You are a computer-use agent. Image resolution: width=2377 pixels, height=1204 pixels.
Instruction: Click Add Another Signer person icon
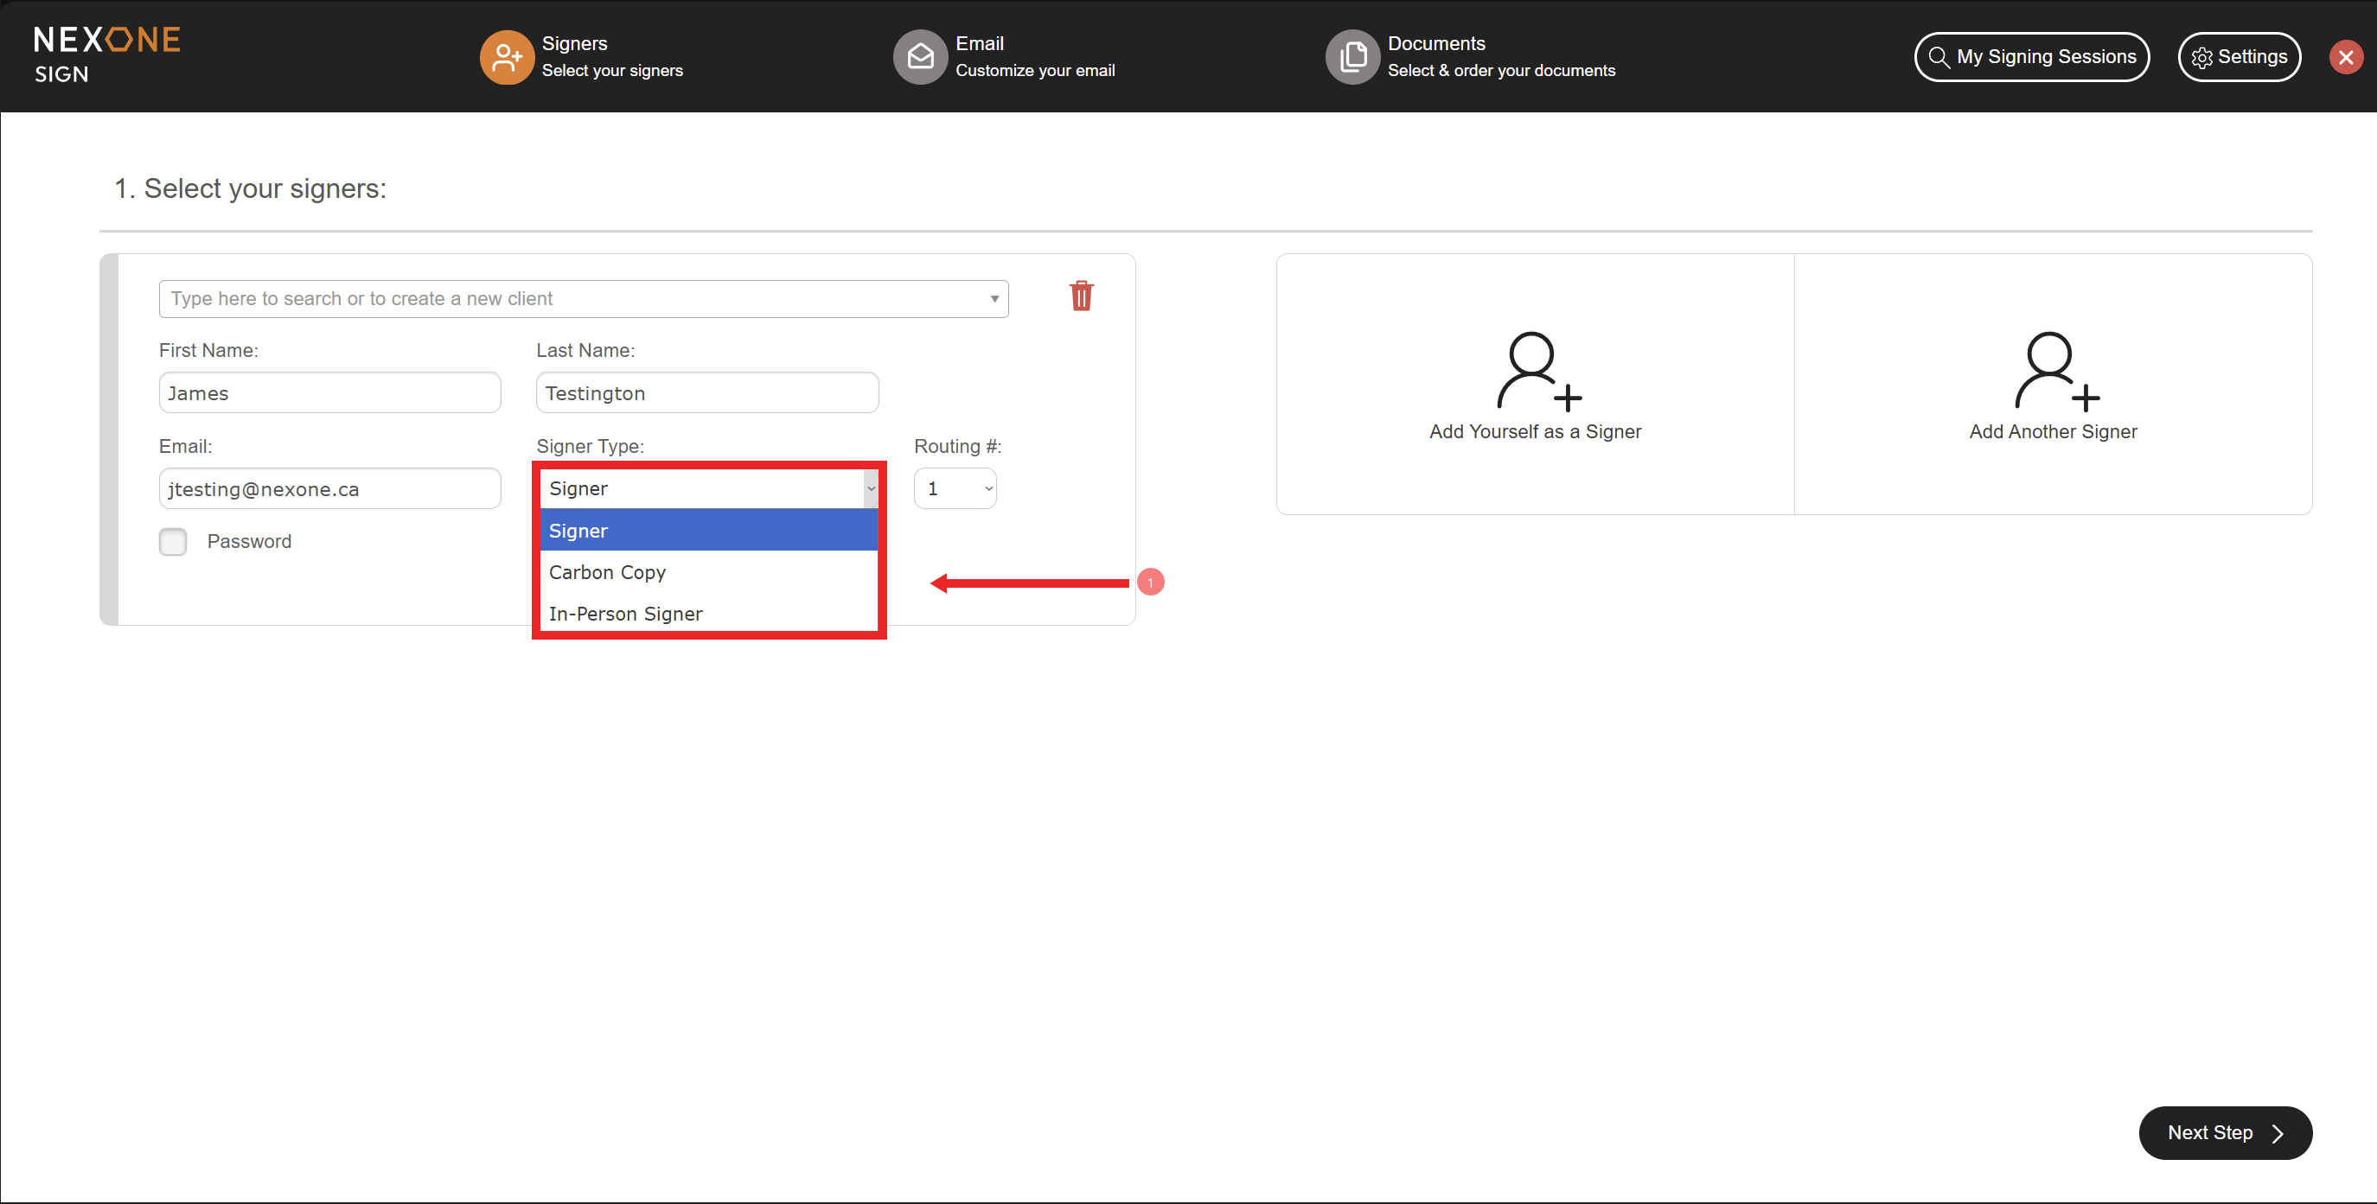(x=2054, y=371)
